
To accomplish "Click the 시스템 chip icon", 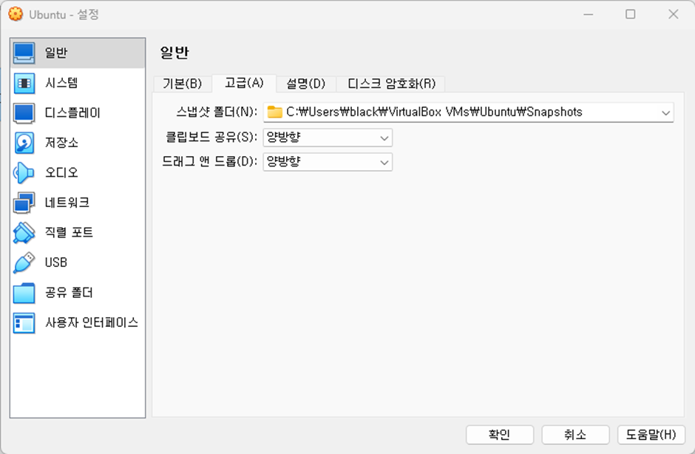I will [24, 84].
